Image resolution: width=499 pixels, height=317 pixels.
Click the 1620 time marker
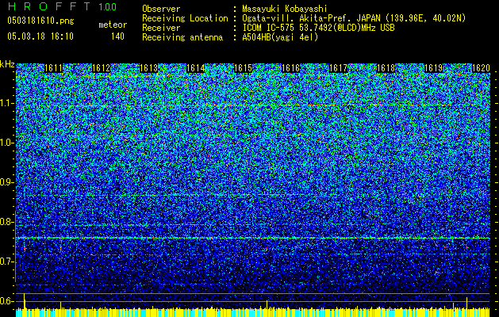click(x=481, y=68)
